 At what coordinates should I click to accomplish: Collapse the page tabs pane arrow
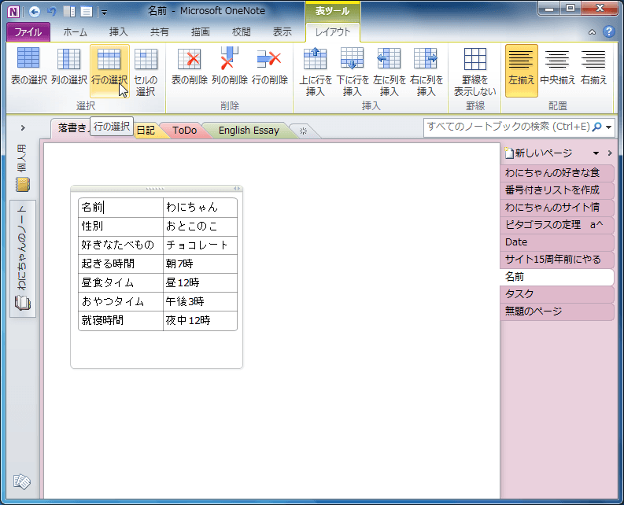[610, 153]
